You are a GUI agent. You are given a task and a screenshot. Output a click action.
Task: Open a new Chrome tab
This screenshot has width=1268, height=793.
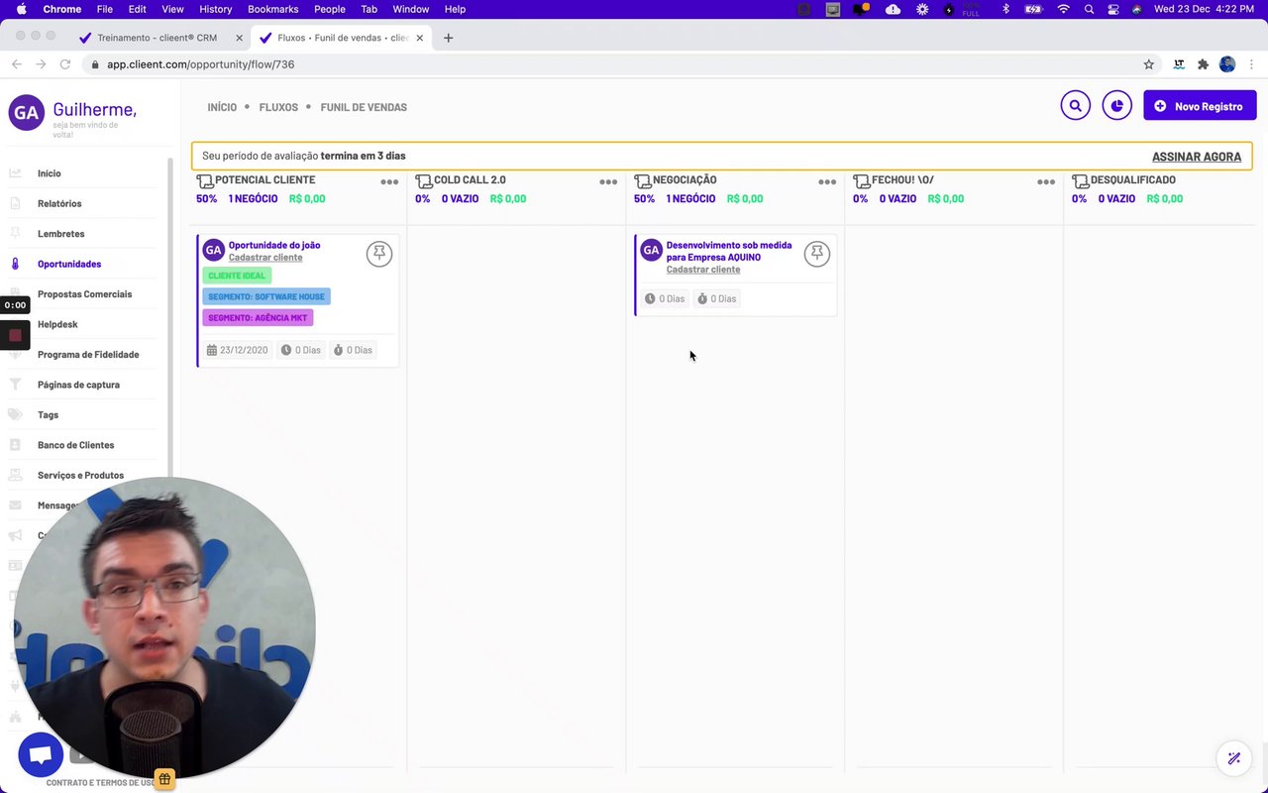pyautogui.click(x=449, y=38)
